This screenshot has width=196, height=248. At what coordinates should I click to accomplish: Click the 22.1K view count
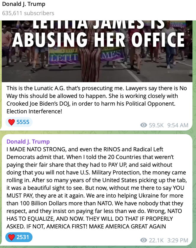pyautogui.click(x=156, y=240)
